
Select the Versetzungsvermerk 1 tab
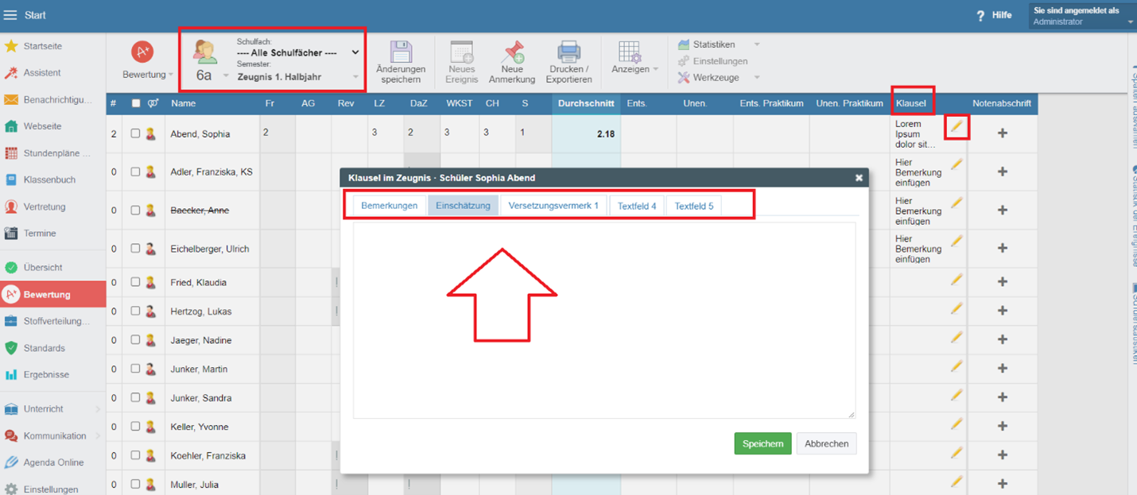(x=553, y=206)
